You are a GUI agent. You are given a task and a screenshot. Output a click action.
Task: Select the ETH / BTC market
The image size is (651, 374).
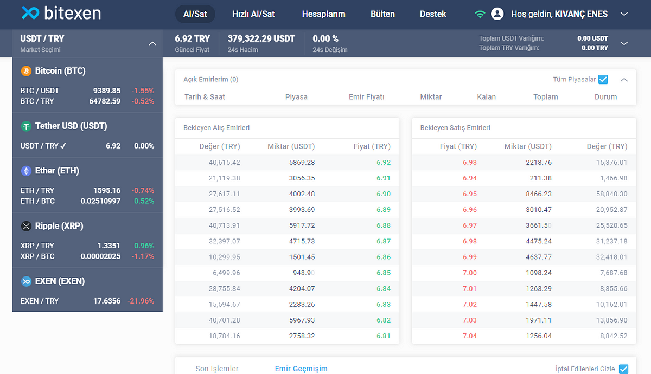[87, 201]
